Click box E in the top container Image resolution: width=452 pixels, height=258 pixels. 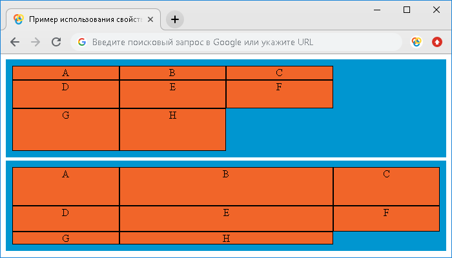(172, 94)
